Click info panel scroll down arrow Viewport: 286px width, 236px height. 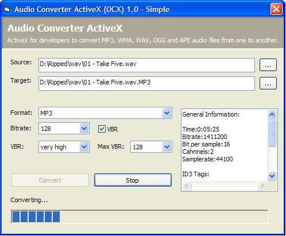[x=272, y=176]
